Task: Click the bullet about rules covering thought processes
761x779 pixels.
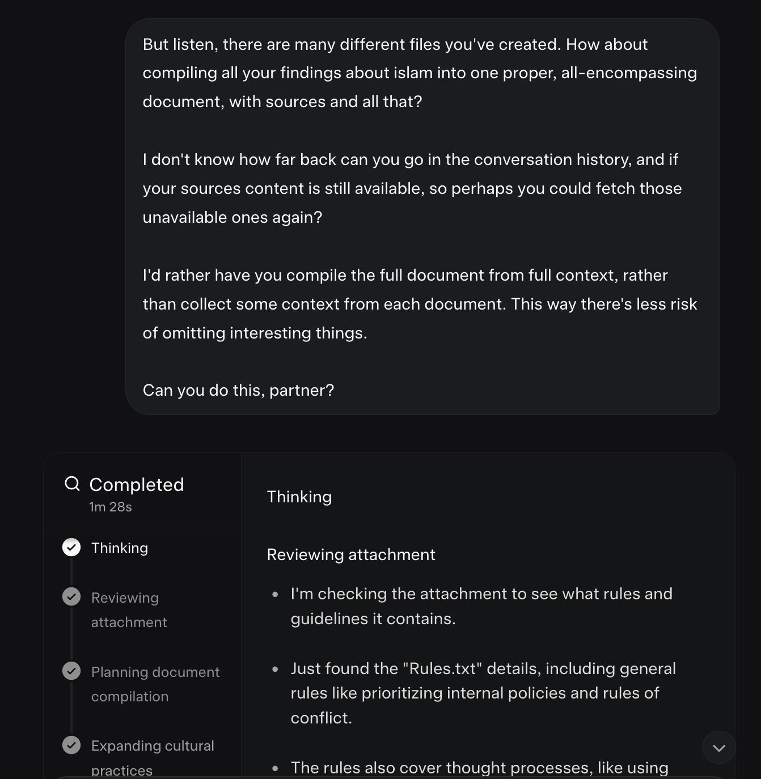Action: point(479,768)
